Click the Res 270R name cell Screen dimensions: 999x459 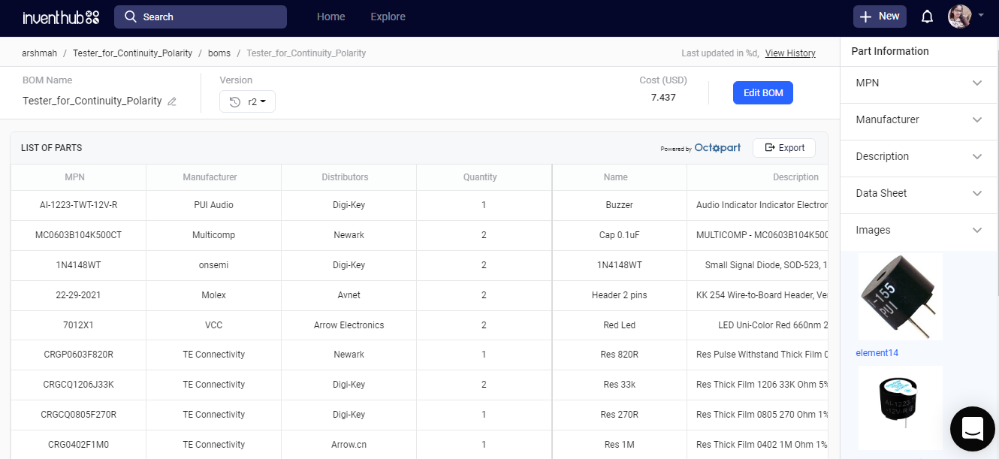coord(619,415)
